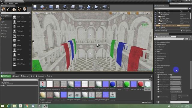Viewport: 192px width, 108px height.
Task: Click the Save toolbar icon
Action: pos(35,7)
